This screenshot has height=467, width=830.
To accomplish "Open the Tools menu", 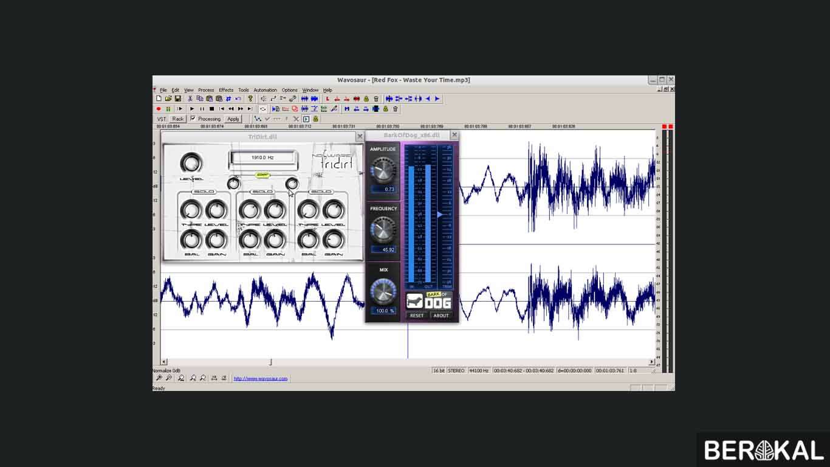I will pos(244,90).
